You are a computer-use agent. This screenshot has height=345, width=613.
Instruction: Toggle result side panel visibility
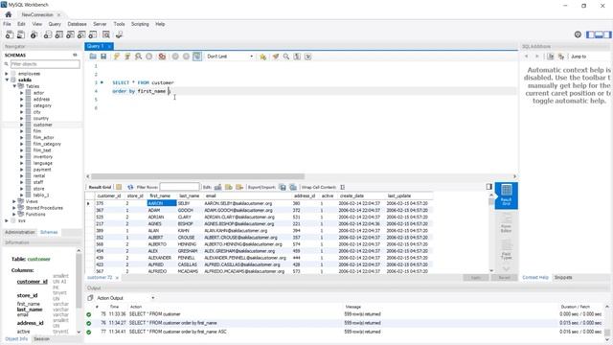click(489, 187)
